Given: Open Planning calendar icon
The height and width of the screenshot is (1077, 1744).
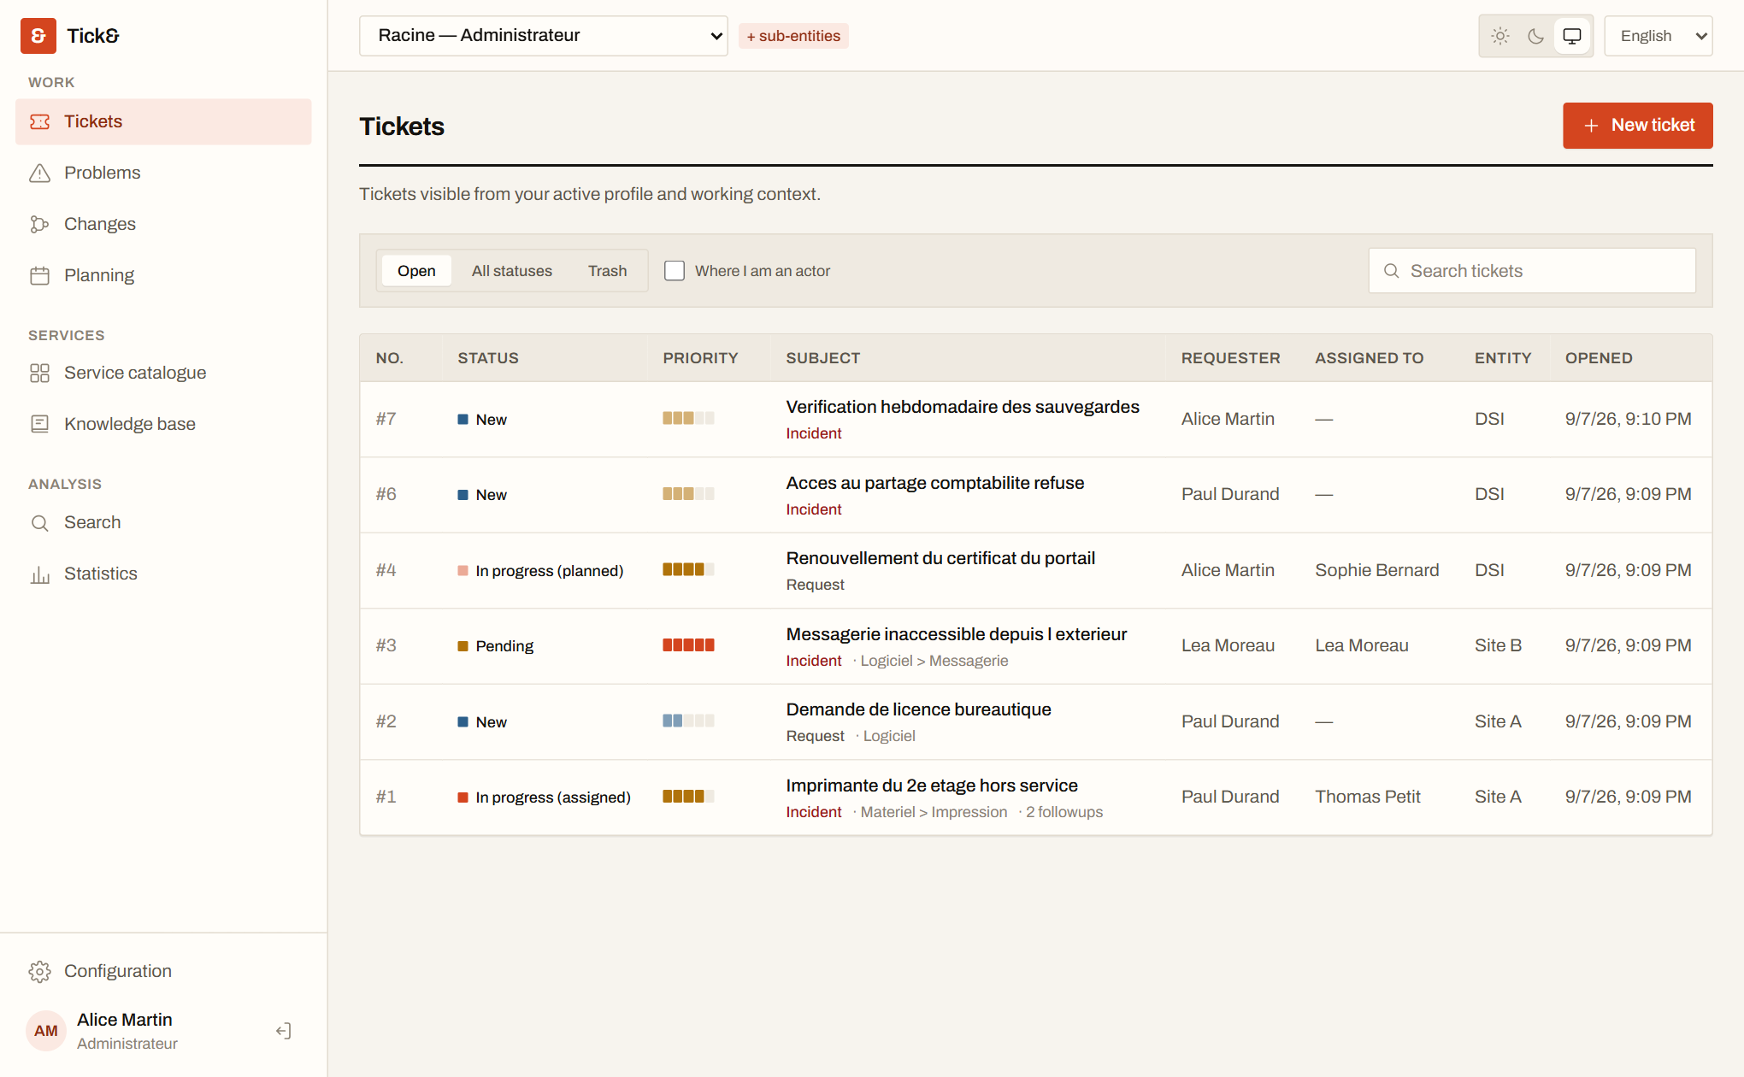Looking at the screenshot, I should [40, 275].
